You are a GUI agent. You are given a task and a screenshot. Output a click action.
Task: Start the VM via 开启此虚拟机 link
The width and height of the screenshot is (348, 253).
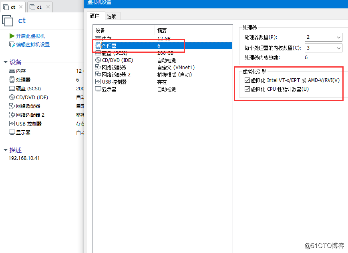[x=30, y=36]
